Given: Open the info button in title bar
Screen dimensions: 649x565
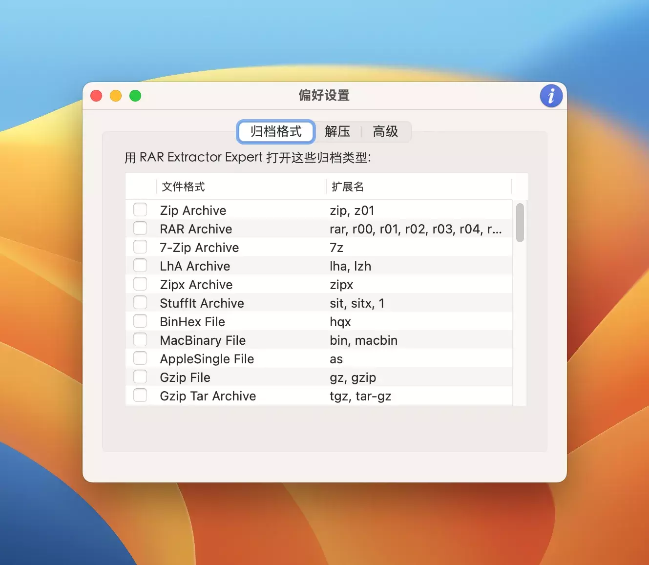Looking at the screenshot, I should (x=551, y=96).
